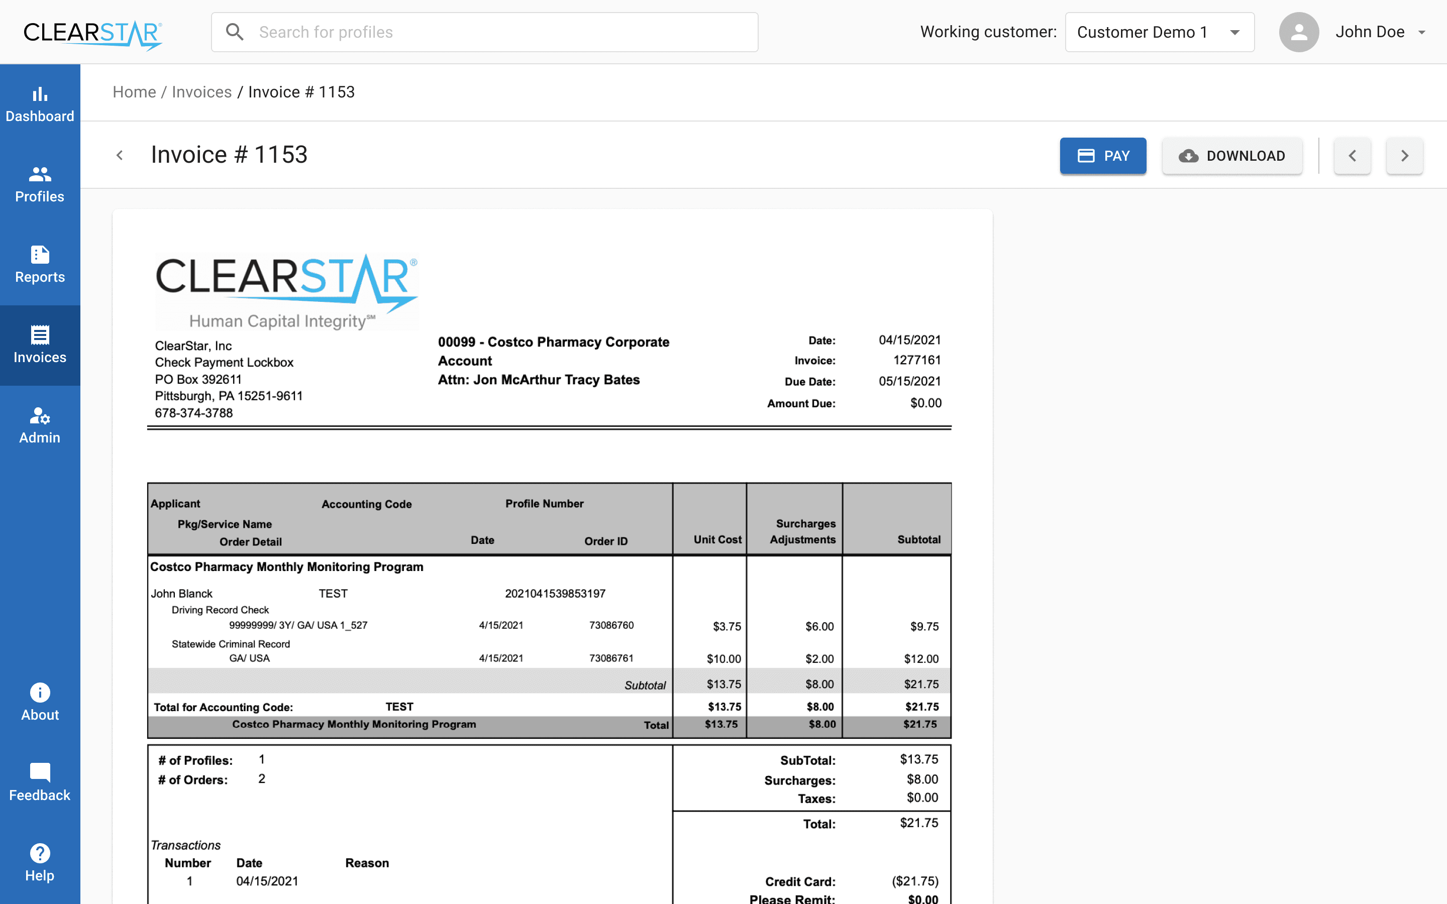Click back chevron beside Invoice title
The height and width of the screenshot is (904, 1447).
coord(120,156)
